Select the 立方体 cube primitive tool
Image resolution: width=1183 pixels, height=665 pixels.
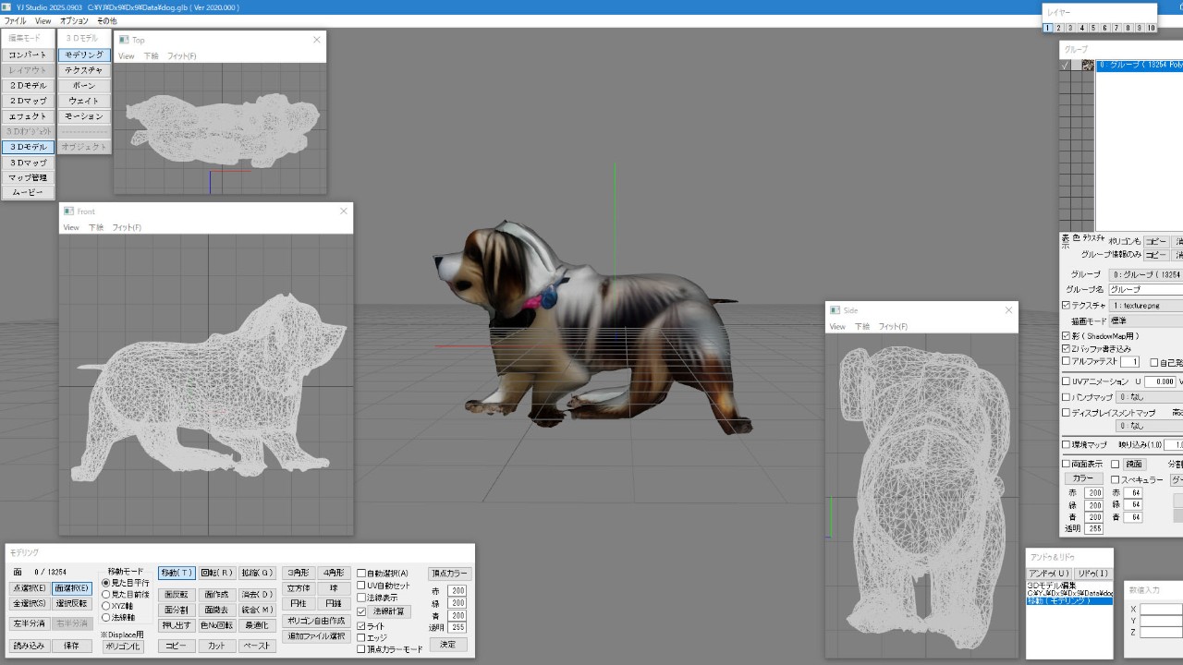click(x=298, y=588)
